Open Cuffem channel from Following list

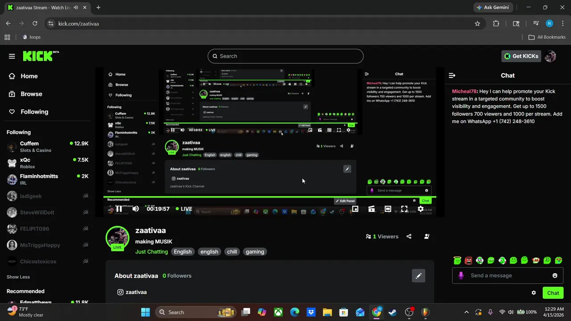coord(47,147)
